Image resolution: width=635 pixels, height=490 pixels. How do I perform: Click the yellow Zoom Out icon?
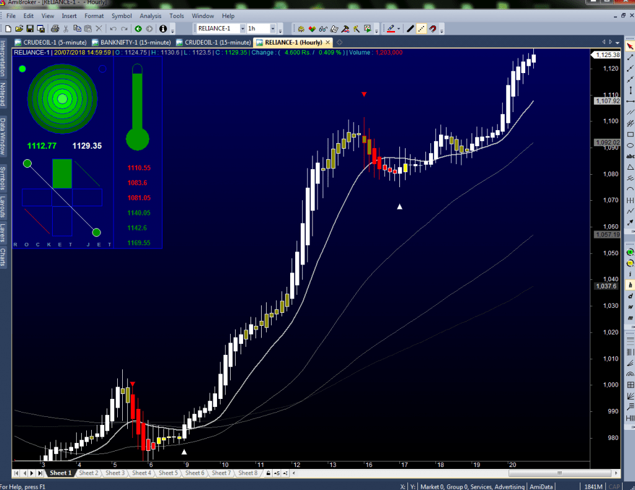[630, 263]
